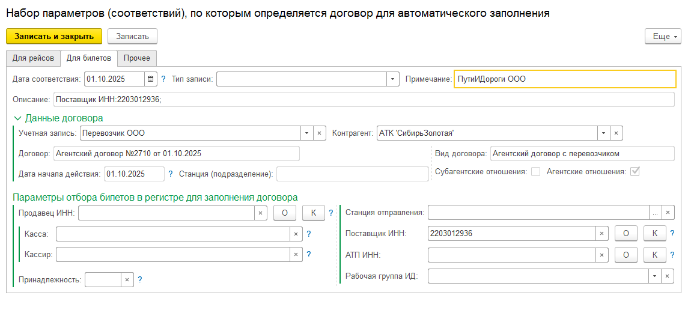This screenshot has height=310, width=685.
Task: Click Записать и закрыть button
Action: point(54,37)
